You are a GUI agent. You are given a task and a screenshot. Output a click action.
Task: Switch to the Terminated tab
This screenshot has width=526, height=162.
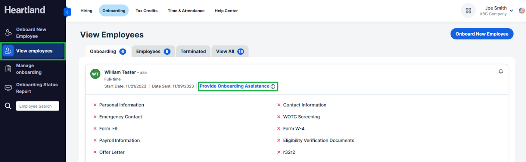(x=193, y=51)
